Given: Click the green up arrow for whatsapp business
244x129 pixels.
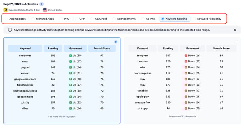Looking at the screenshot, I should pyautogui.click(x=71, y=91).
